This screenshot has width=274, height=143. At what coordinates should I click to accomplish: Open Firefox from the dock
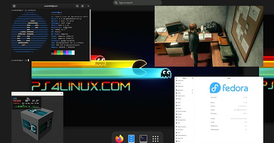(x=119, y=139)
